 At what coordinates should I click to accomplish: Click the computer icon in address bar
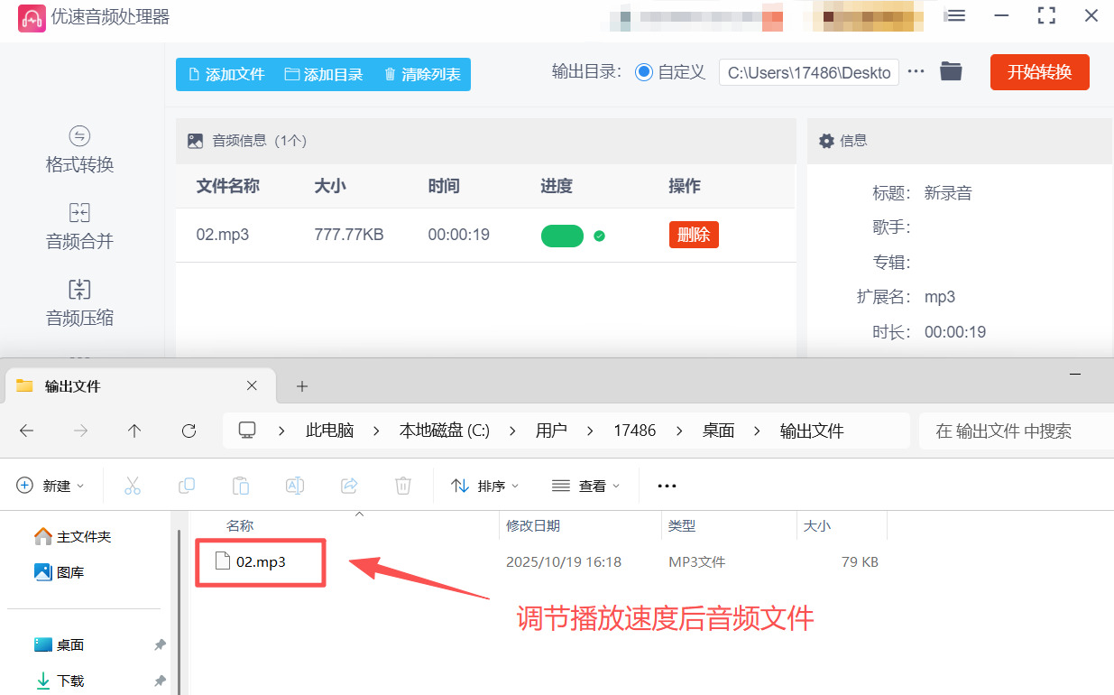tap(247, 431)
